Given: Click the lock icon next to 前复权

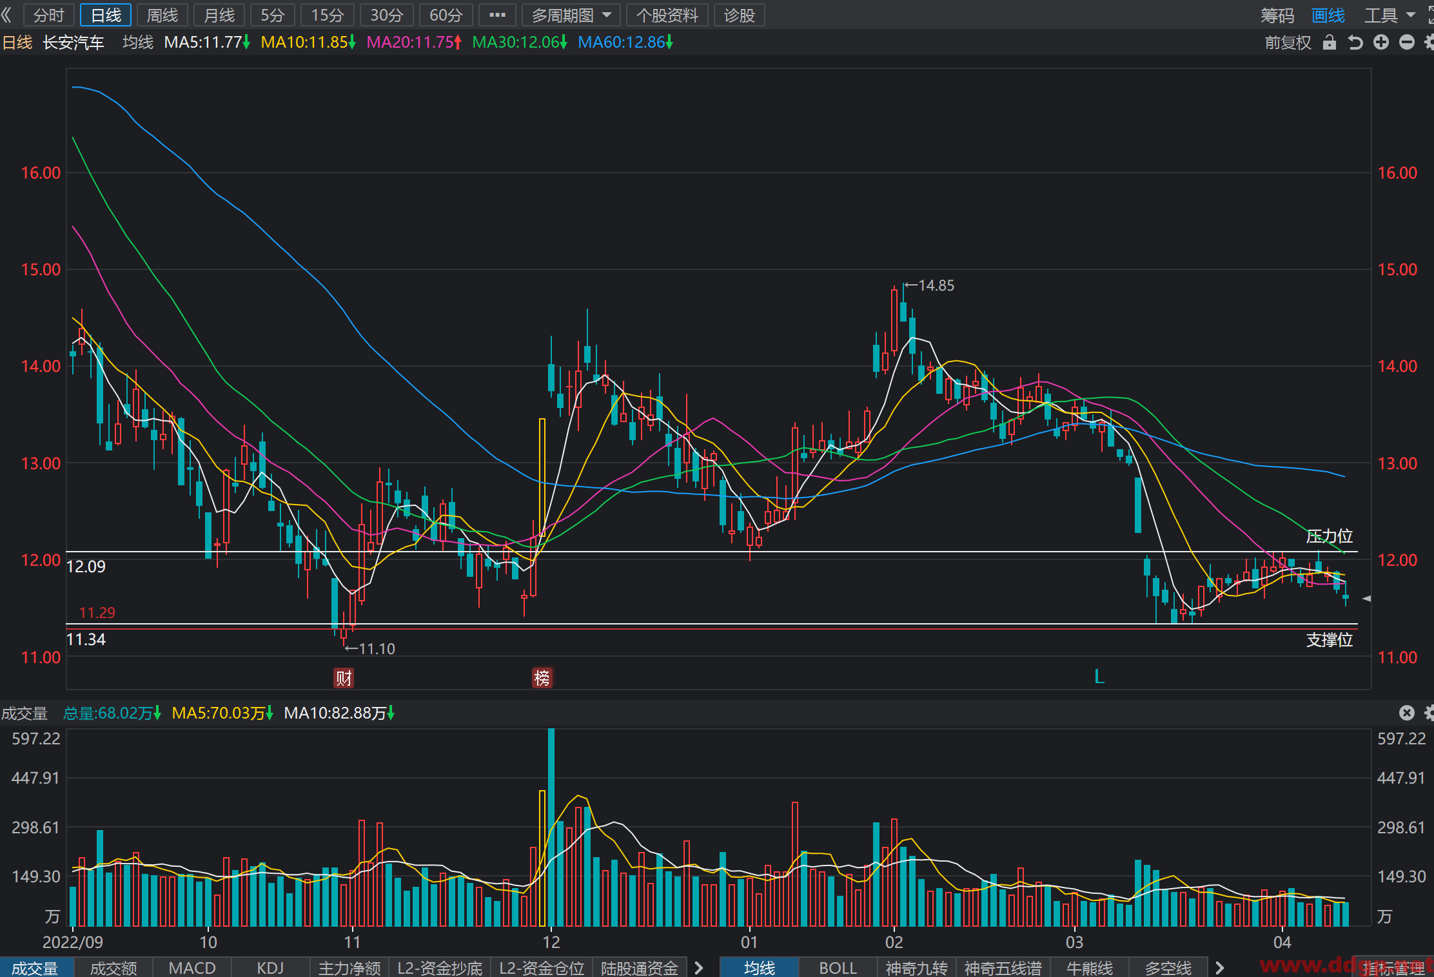Looking at the screenshot, I should pyautogui.click(x=1329, y=43).
